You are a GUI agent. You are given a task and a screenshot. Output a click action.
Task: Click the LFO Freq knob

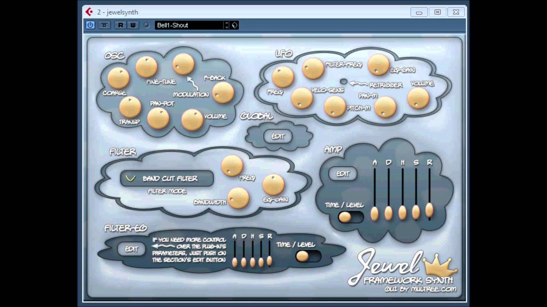(x=283, y=77)
